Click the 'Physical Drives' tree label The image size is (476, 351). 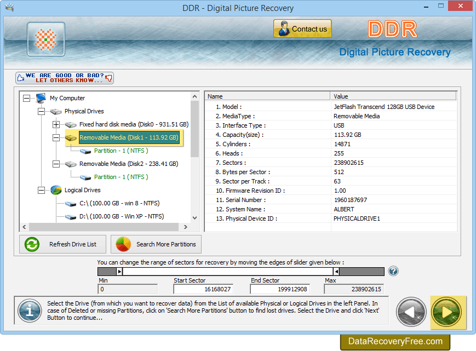pos(84,111)
